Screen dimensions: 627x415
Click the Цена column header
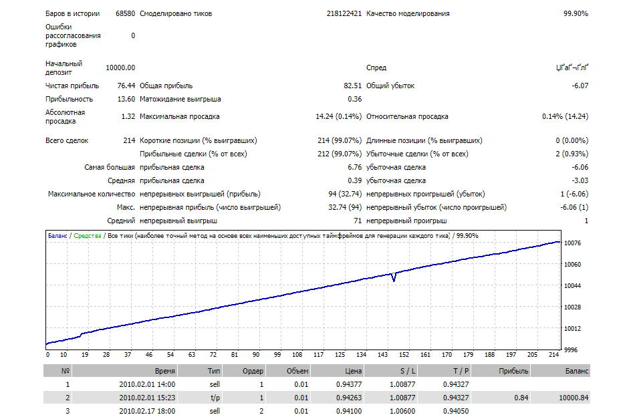coord(337,371)
